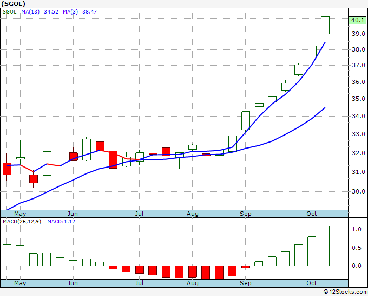This screenshot has height=296, width=368.
Task: Select the MA(13) legend label
Action: 30,12
